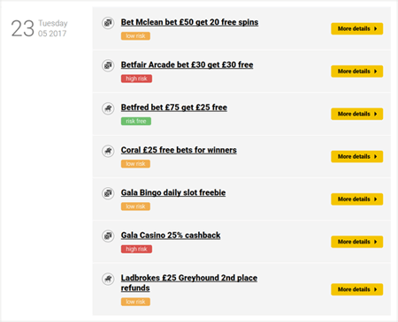The height and width of the screenshot is (322, 398).
Task: Open Coral £25 free bets for winners
Action: coord(179,150)
